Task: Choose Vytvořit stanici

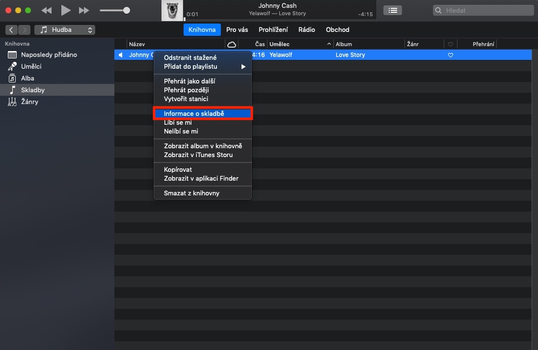Action: pos(203,99)
